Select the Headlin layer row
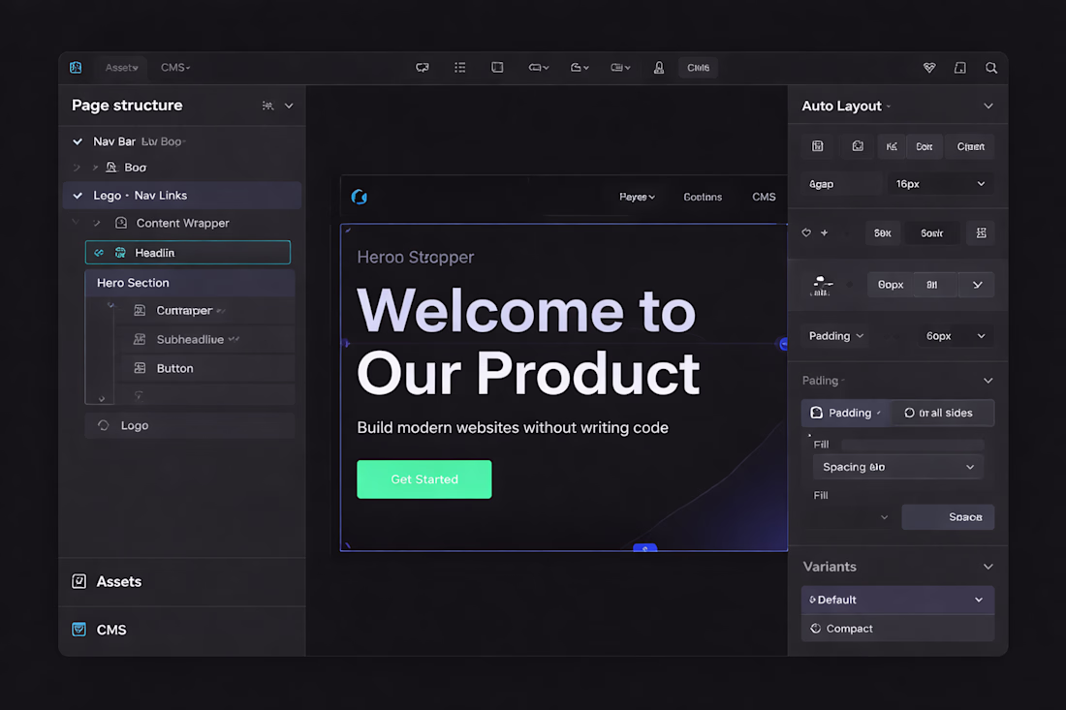This screenshot has width=1066, height=710. (188, 252)
